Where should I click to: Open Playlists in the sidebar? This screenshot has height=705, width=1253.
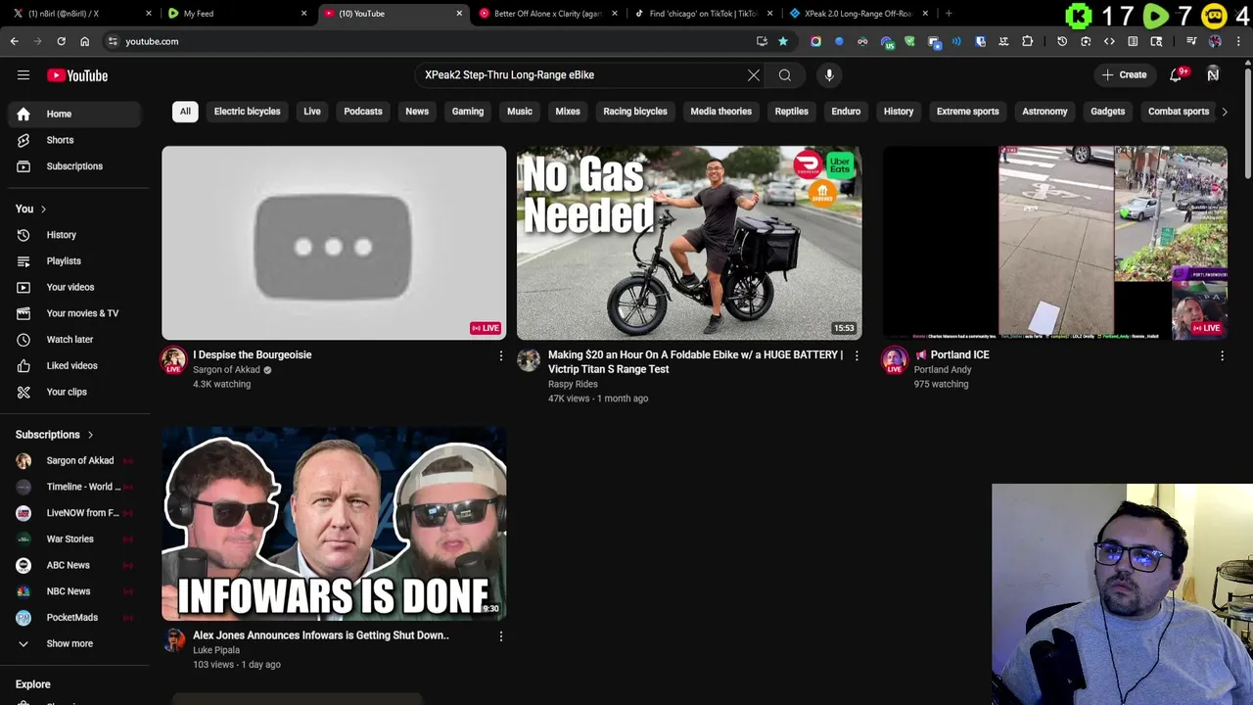point(76,261)
